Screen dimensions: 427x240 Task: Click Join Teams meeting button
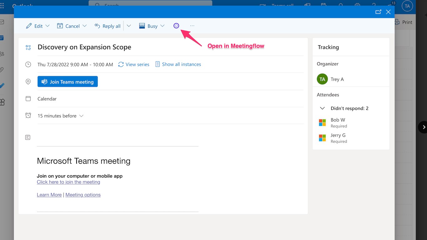coord(68,82)
